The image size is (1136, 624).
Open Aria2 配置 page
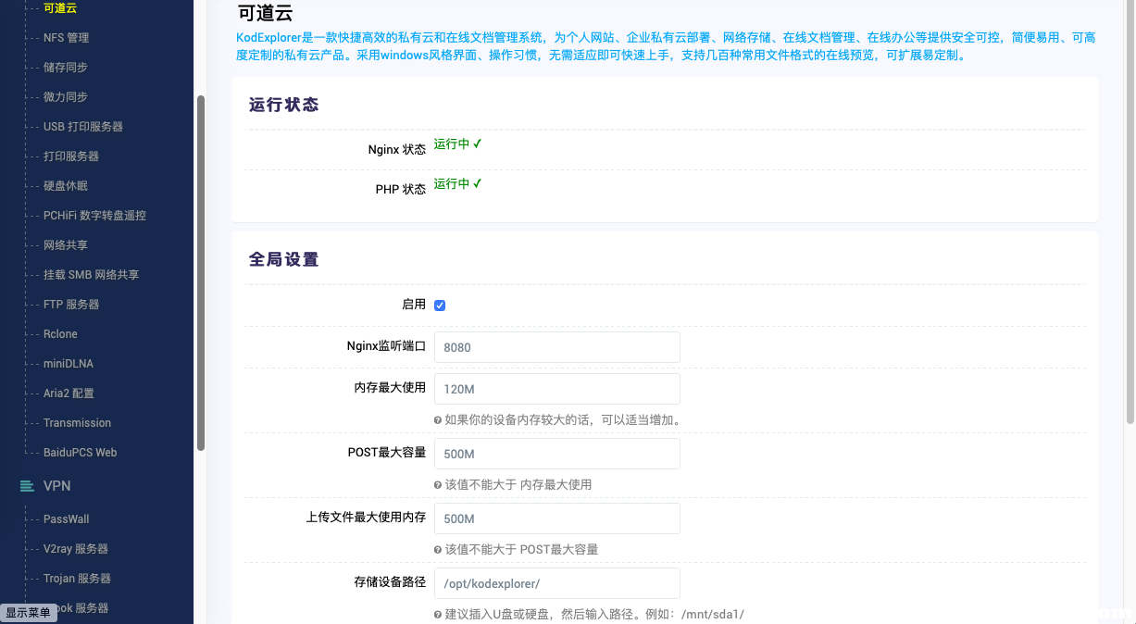tap(69, 393)
